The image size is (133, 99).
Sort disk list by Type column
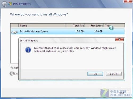(x=114, y=26)
